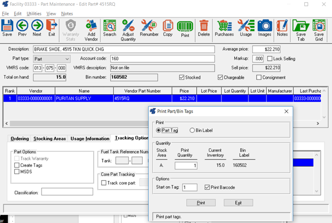This screenshot has width=332, height=223.
Task: Close the Print Part/Bin Tags dialog
Action: tap(286, 111)
